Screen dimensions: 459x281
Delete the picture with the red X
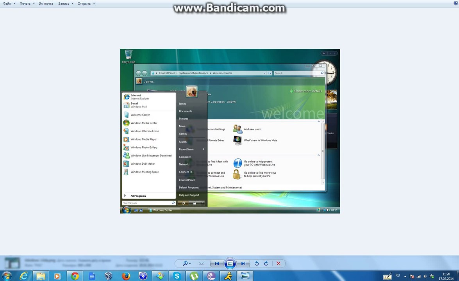coord(279,263)
